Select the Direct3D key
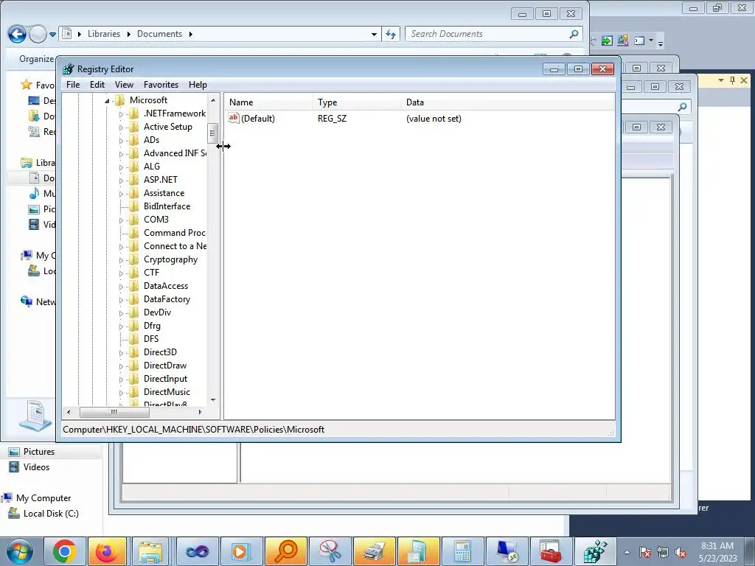Image resolution: width=755 pixels, height=566 pixels. pos(160,352)
